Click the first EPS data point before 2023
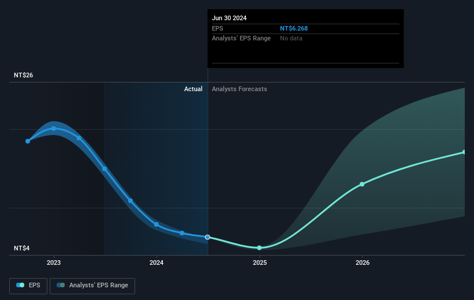This screenshot has height=300, width=474. [x=28, y=141]
